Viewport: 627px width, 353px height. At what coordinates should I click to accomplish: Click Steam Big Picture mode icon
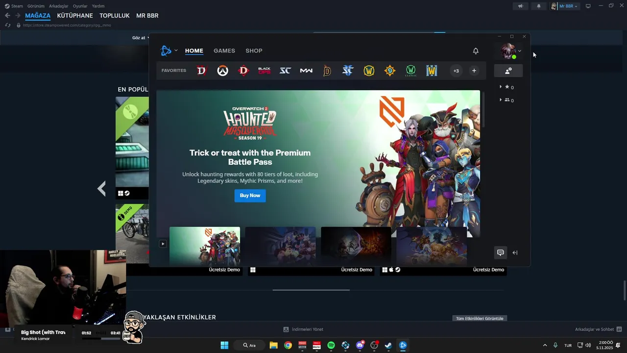point(588,6)
